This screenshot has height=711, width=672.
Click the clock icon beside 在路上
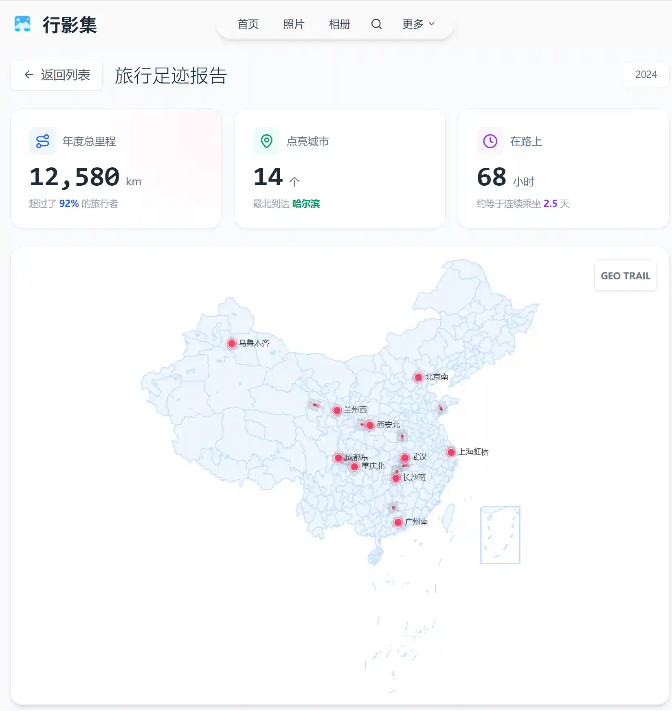point(490,141)
